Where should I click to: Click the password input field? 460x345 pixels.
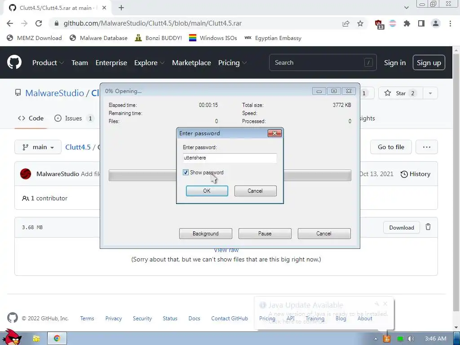click(x=230, y=158)
